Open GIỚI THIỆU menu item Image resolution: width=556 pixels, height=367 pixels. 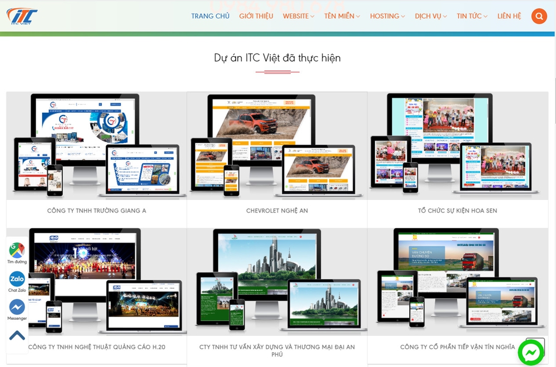click(x=256, y=16)
